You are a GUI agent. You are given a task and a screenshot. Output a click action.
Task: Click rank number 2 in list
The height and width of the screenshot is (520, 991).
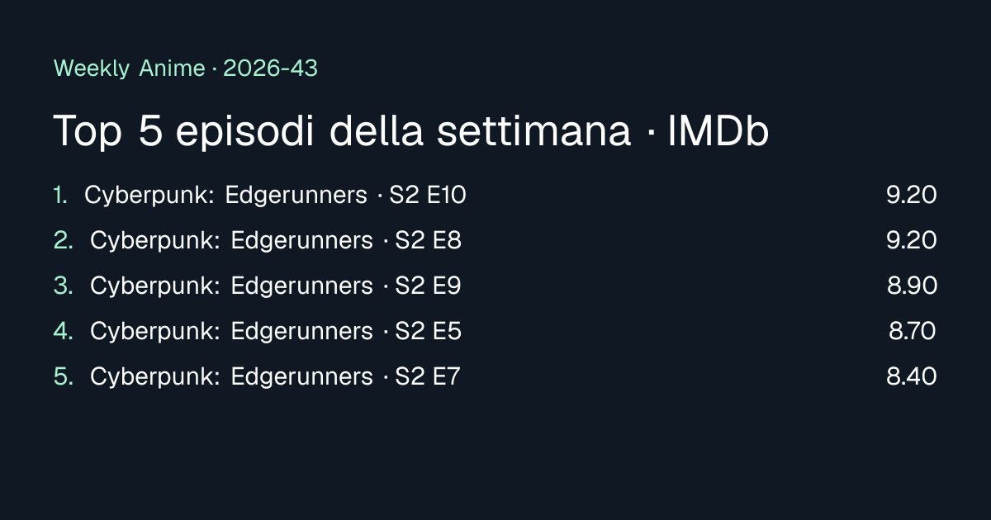point(63,241)
